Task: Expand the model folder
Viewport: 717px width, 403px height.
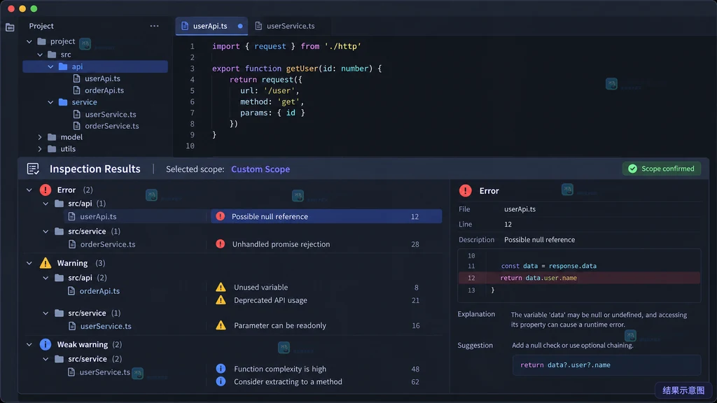Action: (40, 137)
